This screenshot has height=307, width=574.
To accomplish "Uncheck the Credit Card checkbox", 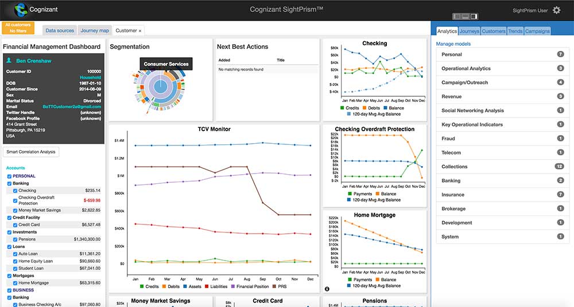I will coord(15,225).
